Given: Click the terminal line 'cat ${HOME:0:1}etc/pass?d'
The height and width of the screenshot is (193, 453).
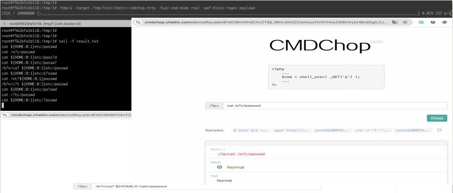Looking at the screenshot, I should tap(29, 57).
